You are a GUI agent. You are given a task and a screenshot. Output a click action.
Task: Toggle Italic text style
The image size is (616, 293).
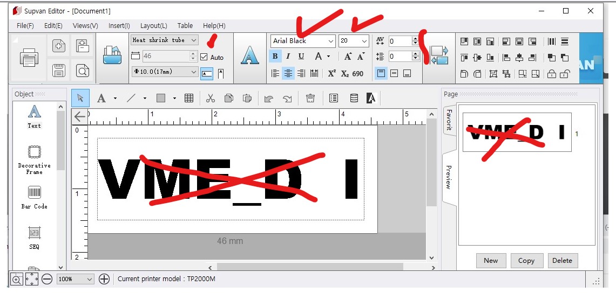(x=288, y=57)
